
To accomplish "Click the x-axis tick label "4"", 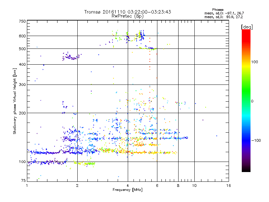I will tap(128, 186).
